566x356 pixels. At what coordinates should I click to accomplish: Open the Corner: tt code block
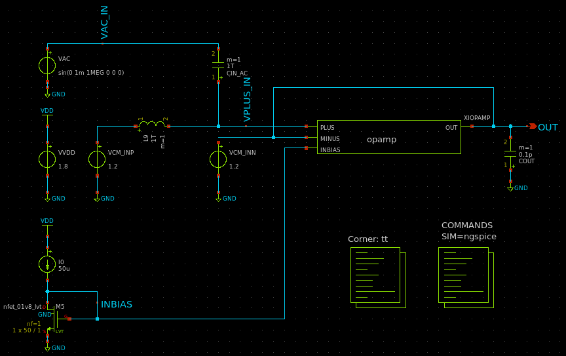tap(378, 277)
